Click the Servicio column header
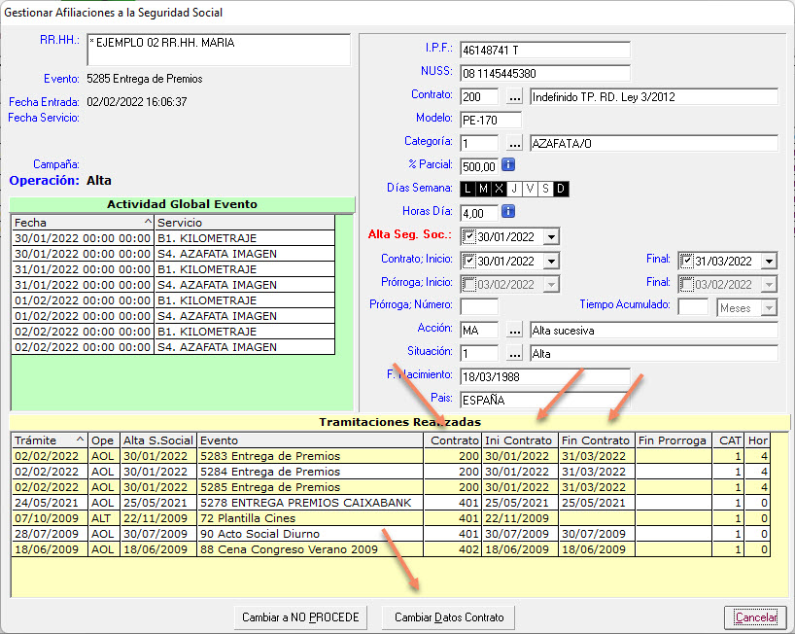Screen dimensions: 795x634 (x=244, y=222)
